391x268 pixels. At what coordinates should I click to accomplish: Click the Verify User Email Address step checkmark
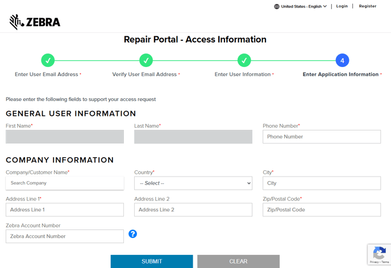146,60
